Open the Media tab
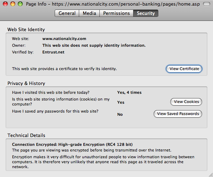Viewport: 213px width, 177px height. click(x=89, y=13)
